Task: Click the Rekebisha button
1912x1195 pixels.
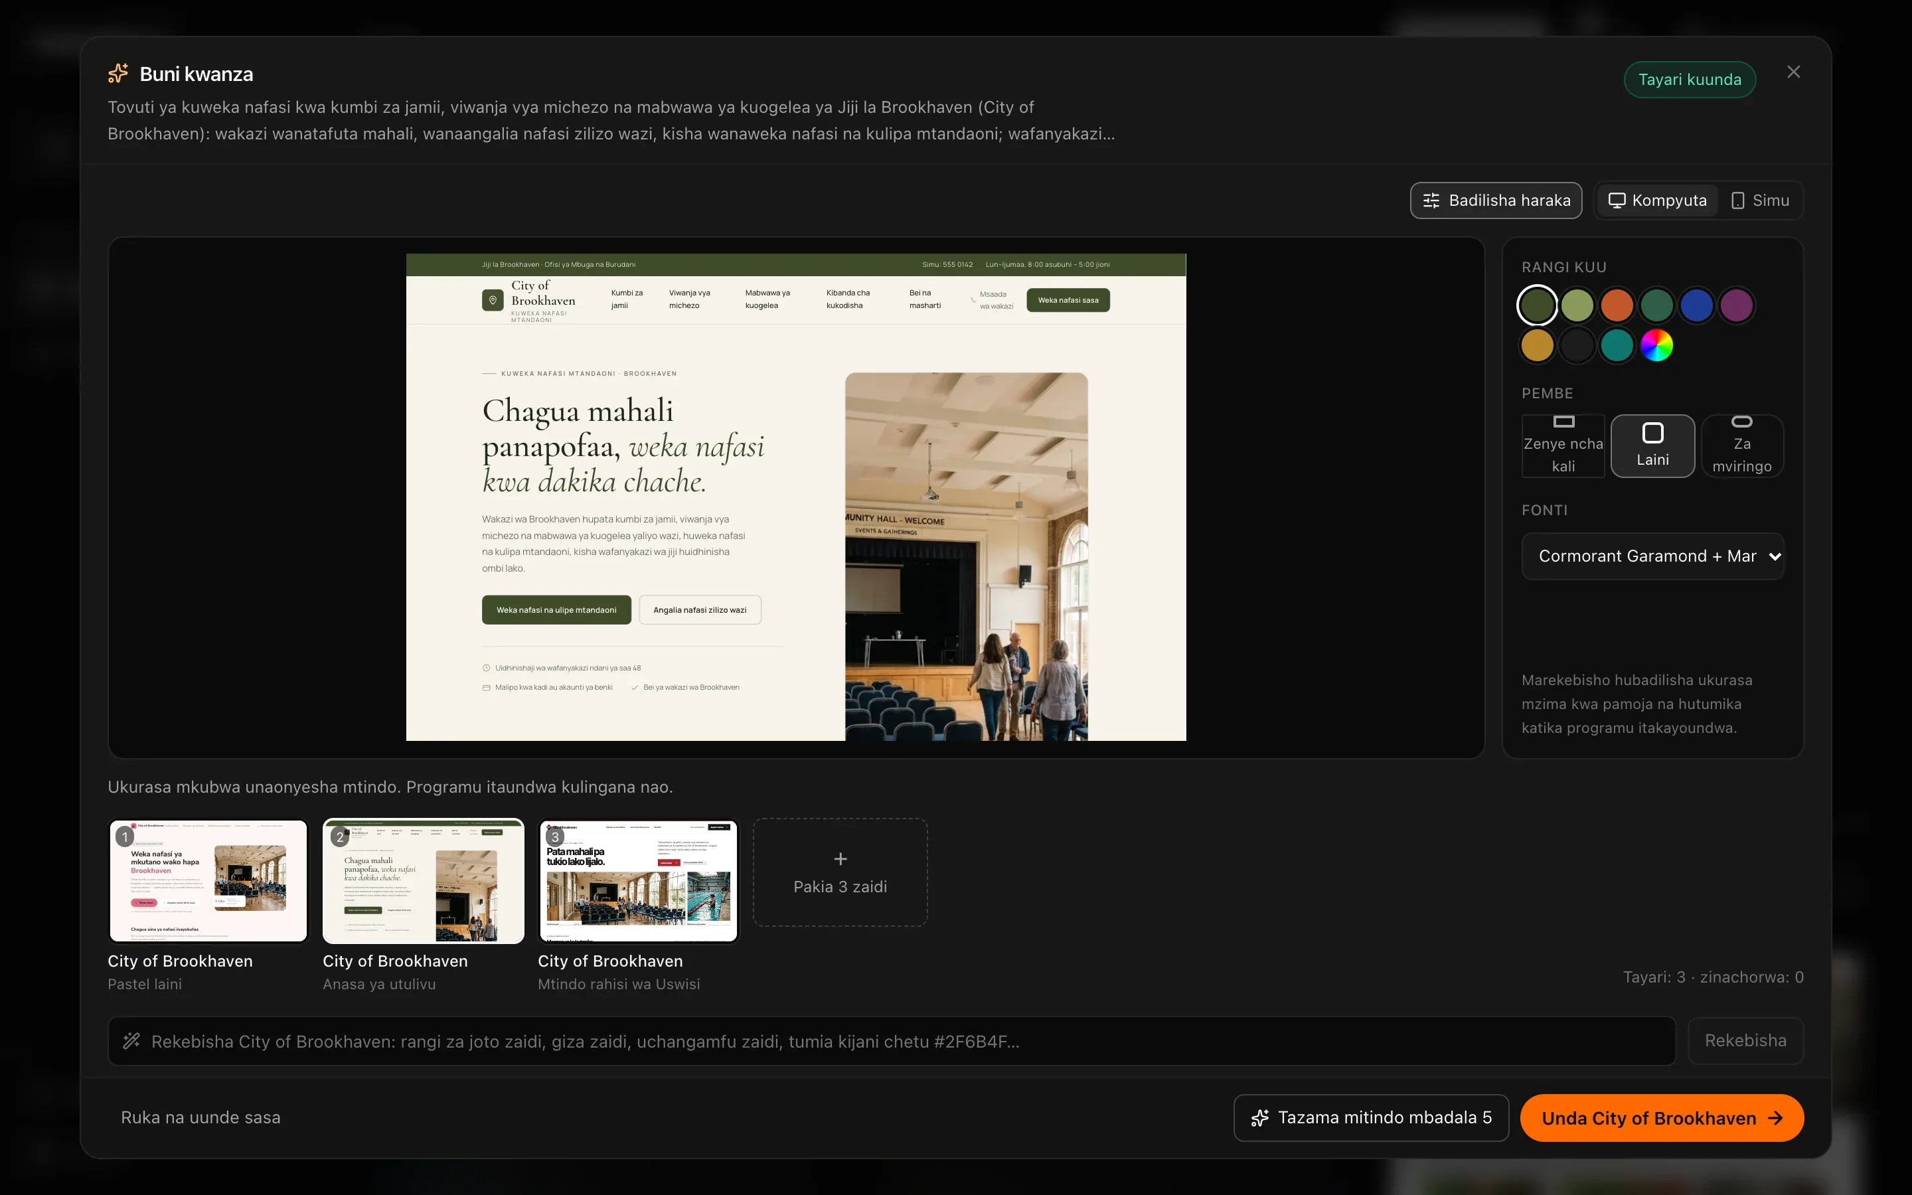Action: (x=1745, y=1041)
